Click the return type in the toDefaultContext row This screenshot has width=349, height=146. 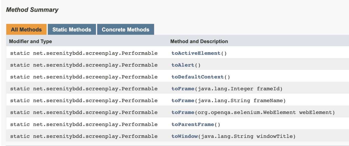(x=95, y=77)
